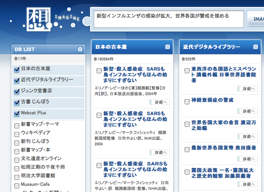Click 日本の古本屋 panel header title
Viewport: 264px width, 192px height.
(x=111, y=47)
